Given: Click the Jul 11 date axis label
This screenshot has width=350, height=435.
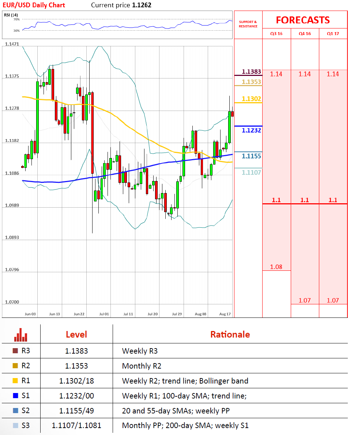Looking at the screenshot, I should click(x=128, y=314).
